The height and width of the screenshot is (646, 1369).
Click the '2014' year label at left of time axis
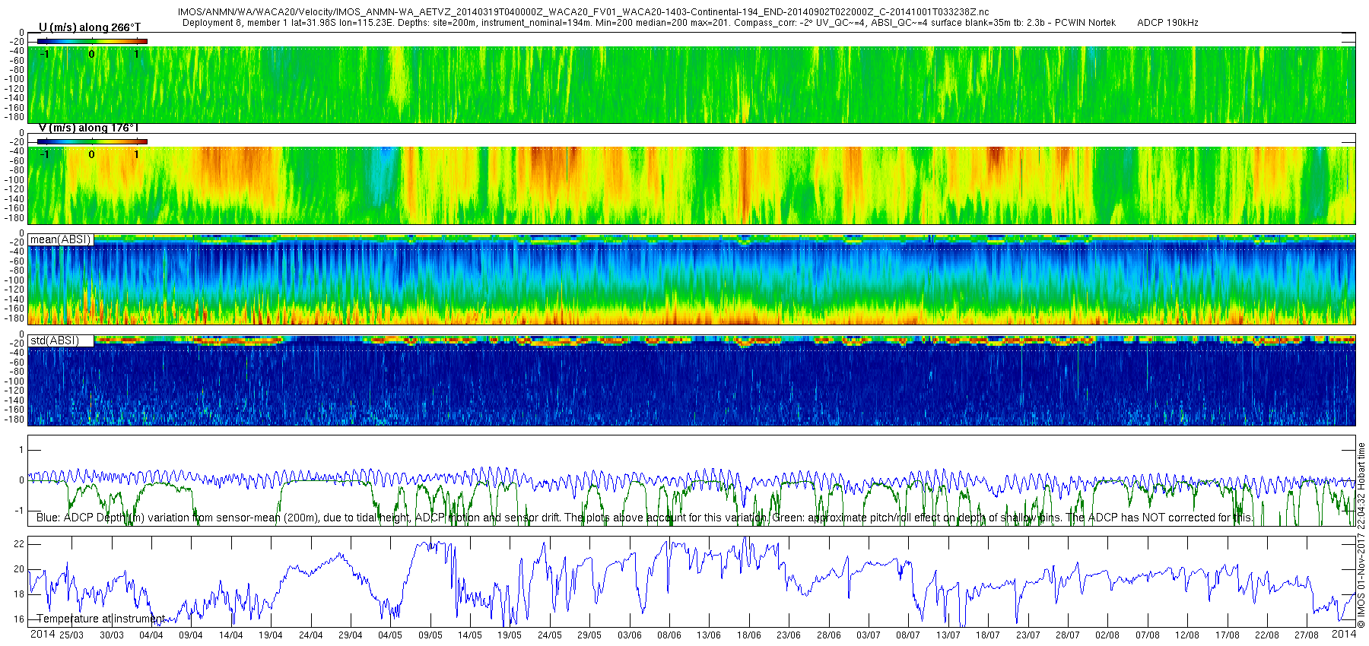[x=43, y=634]
